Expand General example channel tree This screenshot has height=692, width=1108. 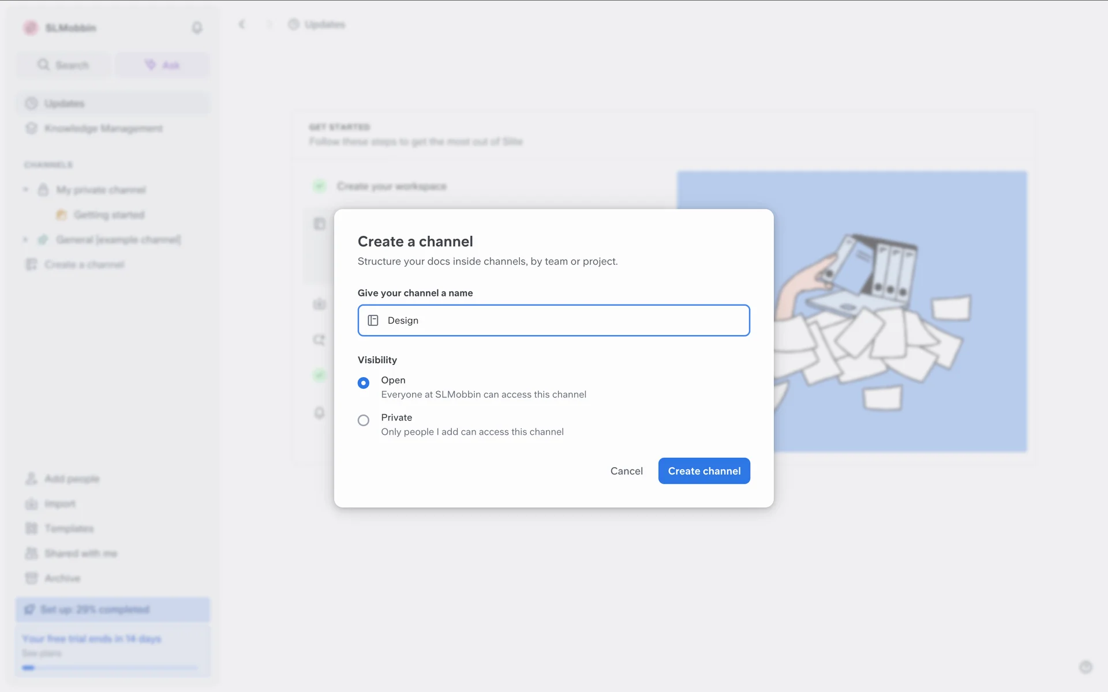(x=25, y=239)
